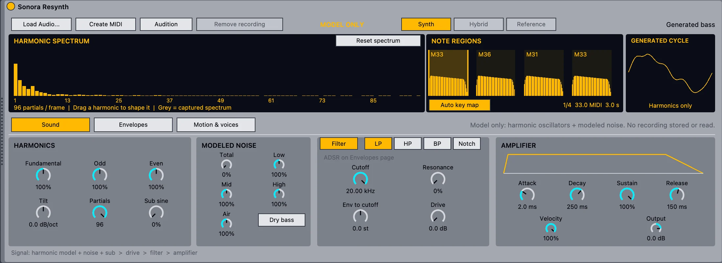Click the Sub sine knob
The height and width of the screenshot is (263, 722).
pos(156,212)
